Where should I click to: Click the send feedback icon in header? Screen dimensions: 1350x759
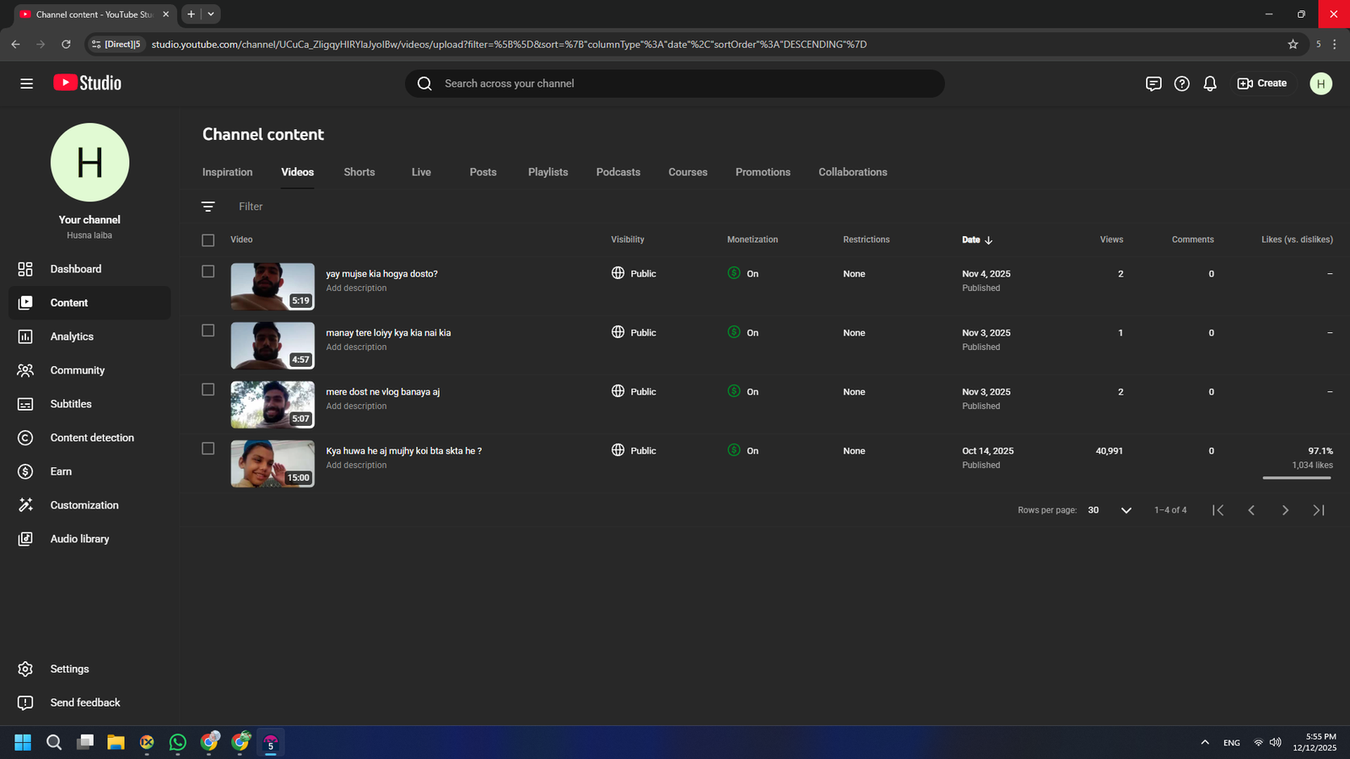tap(1153, 83)
